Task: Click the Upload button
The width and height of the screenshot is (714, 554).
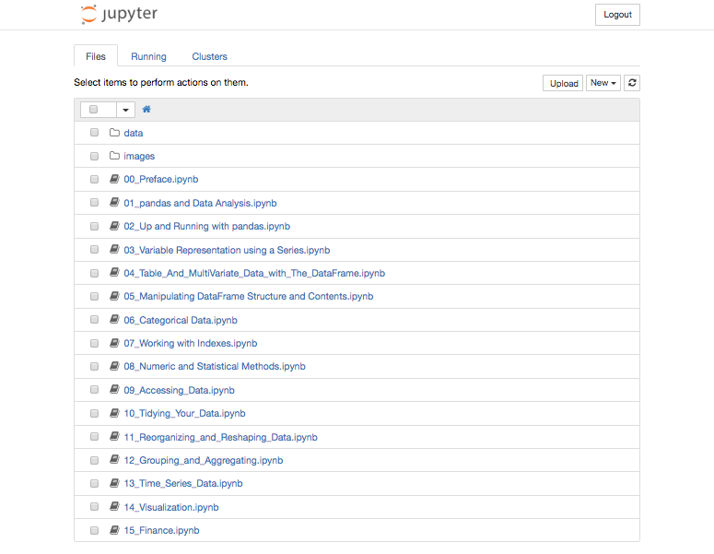Action: coord(563,83)
